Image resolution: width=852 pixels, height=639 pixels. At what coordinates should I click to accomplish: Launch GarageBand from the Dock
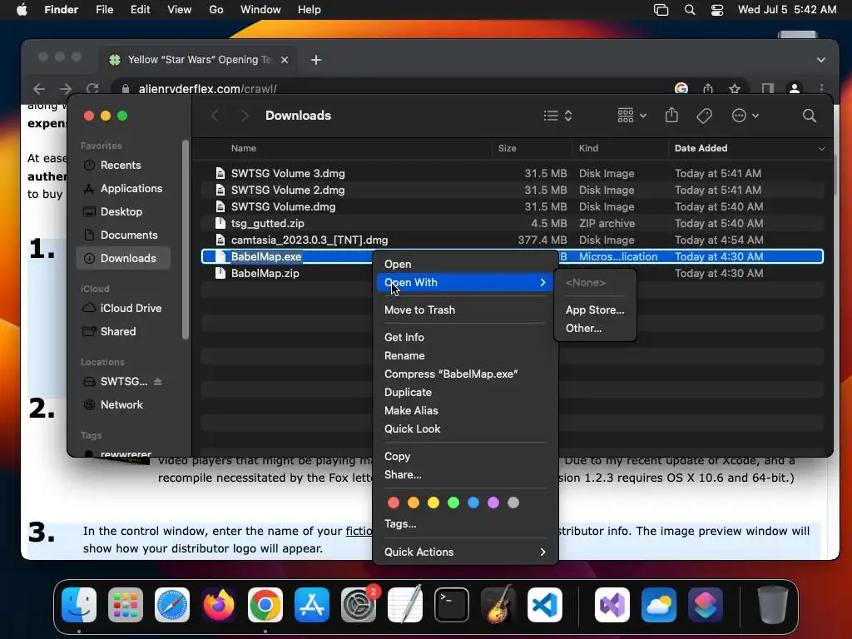click(x=498, y=605)
